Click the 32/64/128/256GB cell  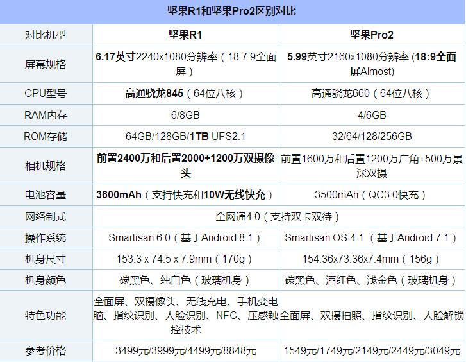click(x=372, y=136)
